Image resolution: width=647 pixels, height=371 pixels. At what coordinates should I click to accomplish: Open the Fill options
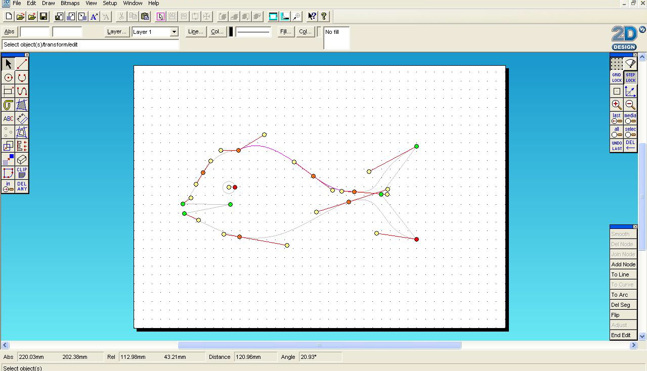coord(285,31)
